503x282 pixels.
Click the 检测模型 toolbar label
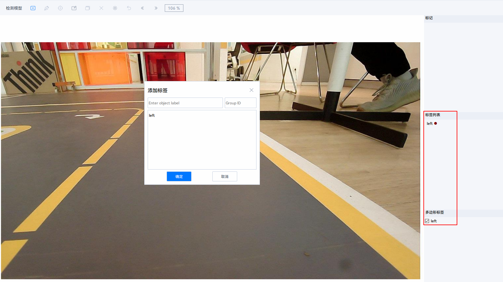coord(14,8)
